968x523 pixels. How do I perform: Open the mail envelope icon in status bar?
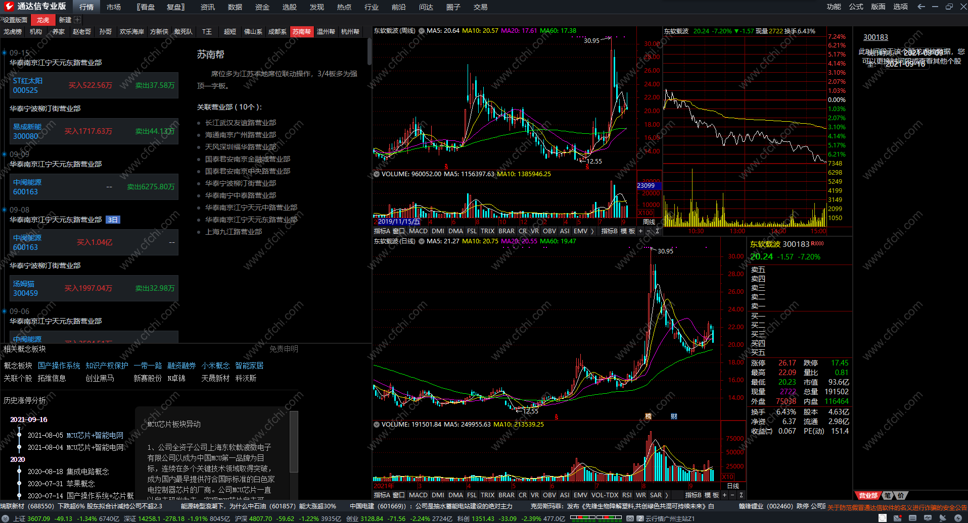point(897,518)
